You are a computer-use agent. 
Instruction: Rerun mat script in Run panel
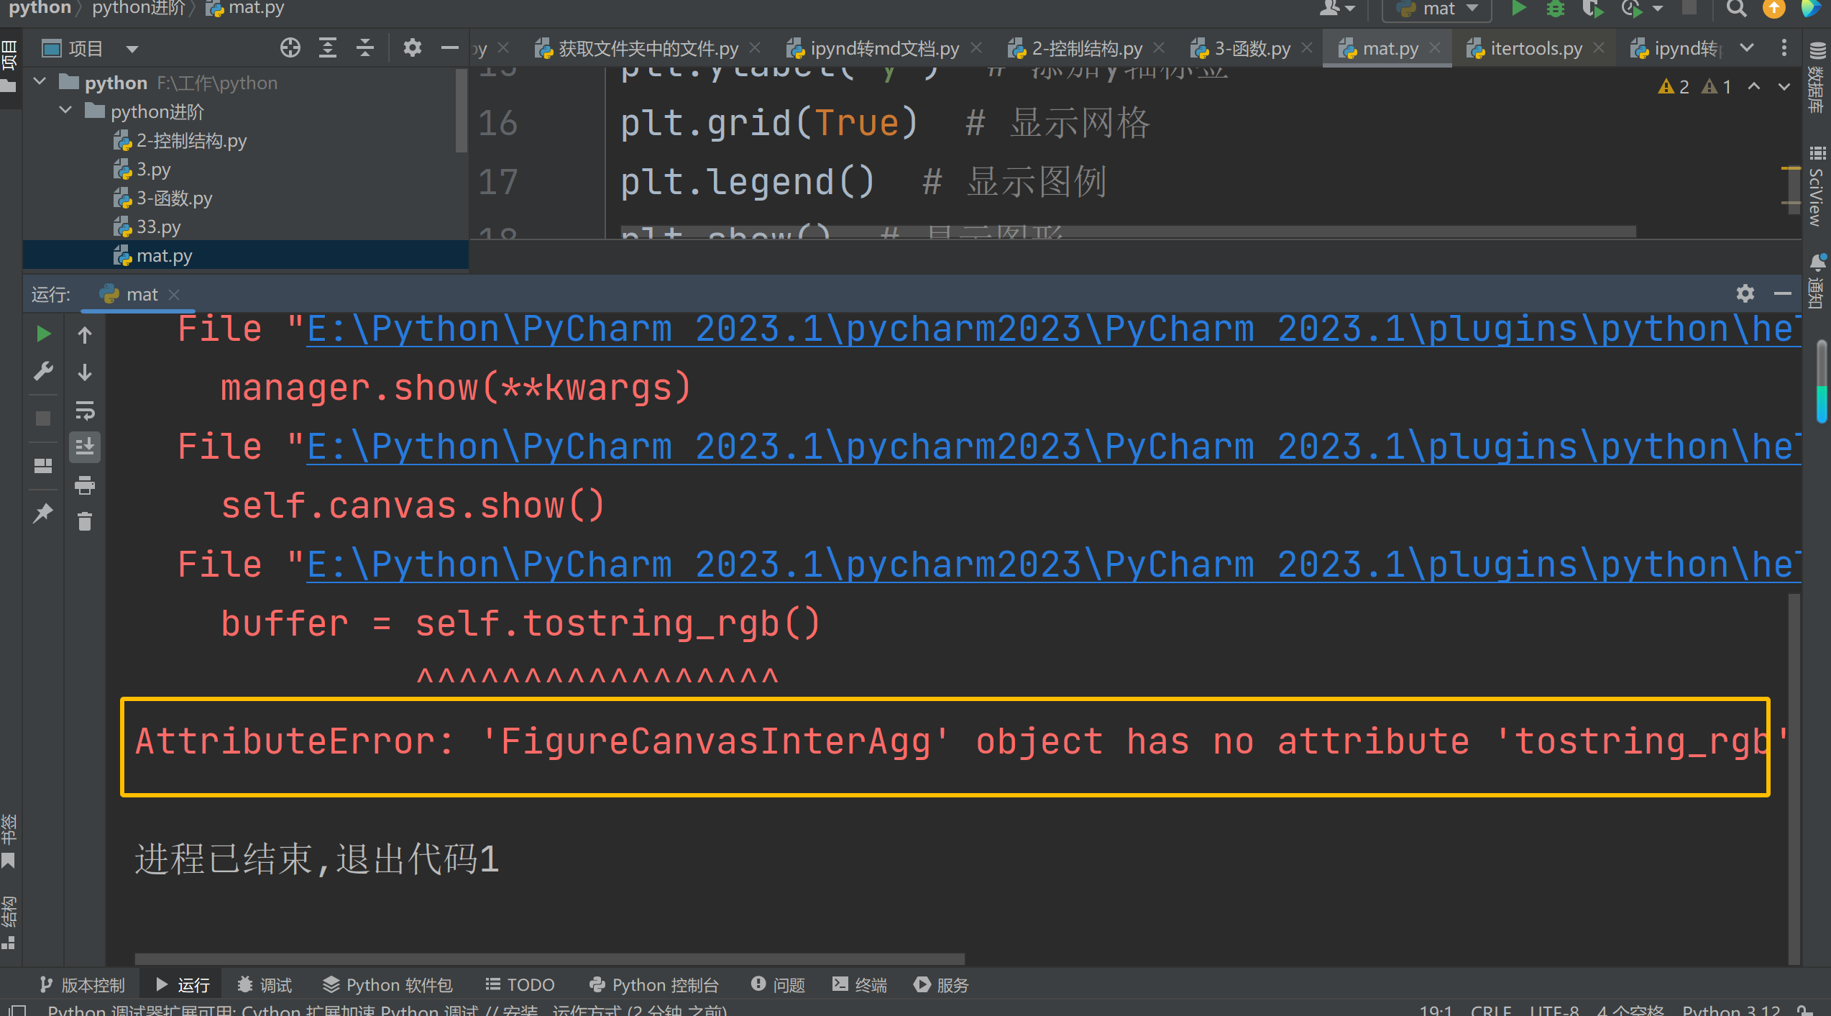[x=43, y=334]
